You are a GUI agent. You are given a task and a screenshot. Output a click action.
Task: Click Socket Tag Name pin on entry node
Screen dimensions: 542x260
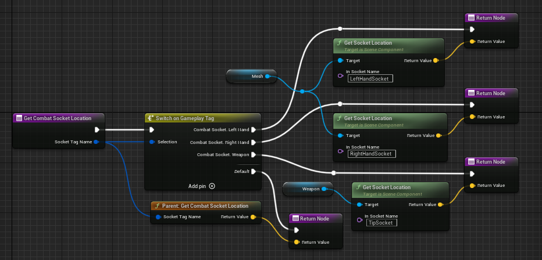click(95, 142)
